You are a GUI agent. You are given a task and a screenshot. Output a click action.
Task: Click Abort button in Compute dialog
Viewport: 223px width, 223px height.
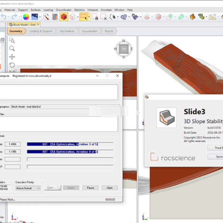click(110, 188)
